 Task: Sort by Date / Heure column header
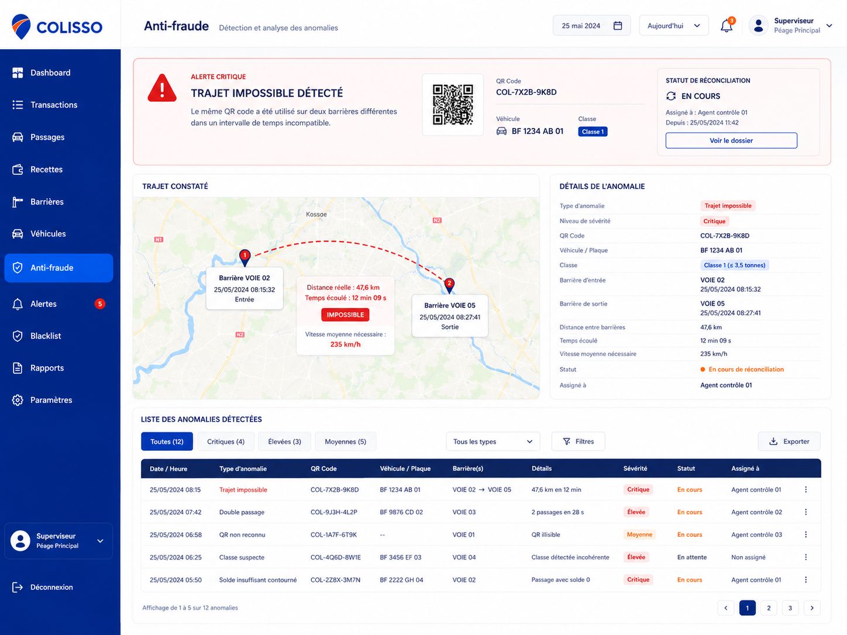click(168, 468)
